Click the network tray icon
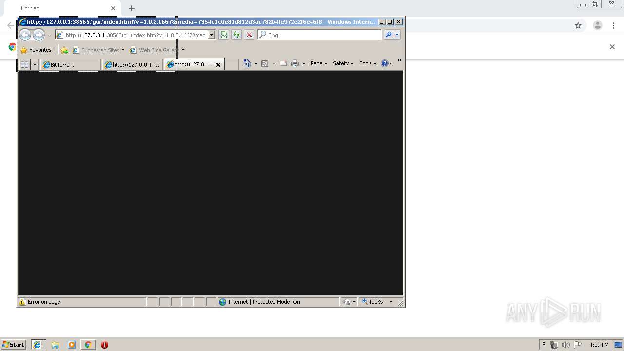Image resolution: width=624 pixels, height=351 pixels. pyautogui.click(x=554, y=345)
